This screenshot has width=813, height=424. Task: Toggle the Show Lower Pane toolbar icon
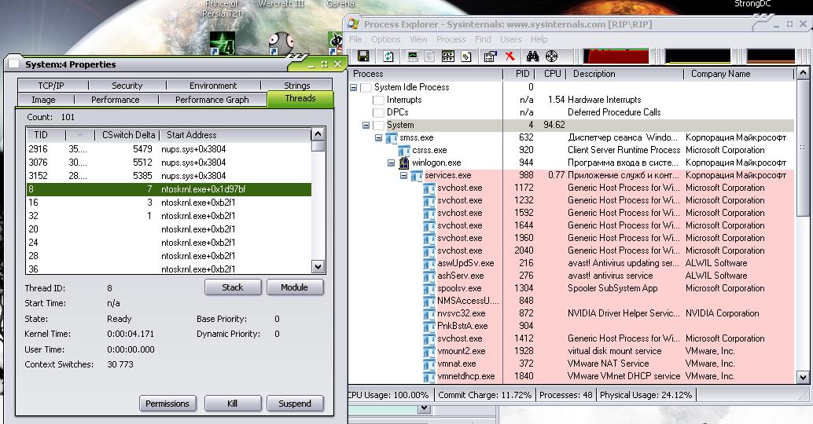tap(448, 57)
